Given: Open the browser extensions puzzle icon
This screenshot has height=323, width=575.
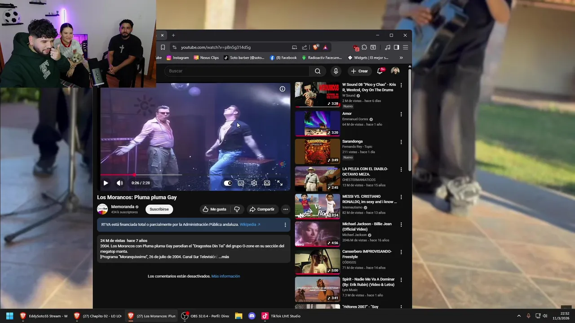Looking at the screenshot, I should pos(364,47).
